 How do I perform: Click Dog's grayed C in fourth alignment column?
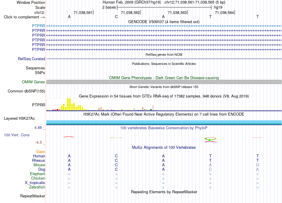click(210, 169)
